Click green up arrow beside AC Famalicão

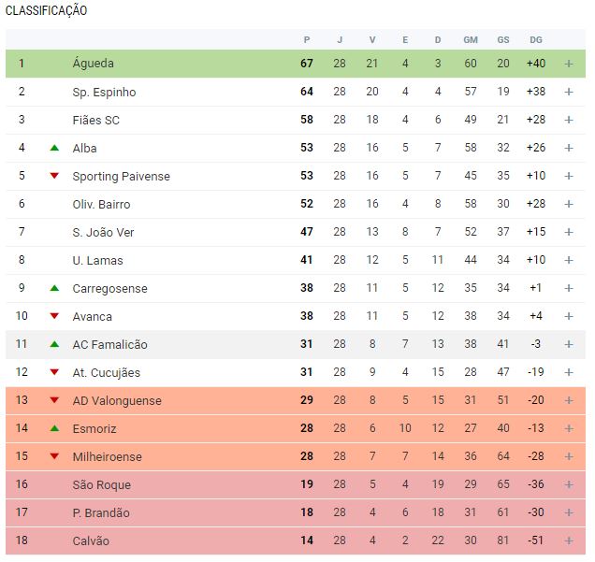pyautogui.click(x=54, y=344)
